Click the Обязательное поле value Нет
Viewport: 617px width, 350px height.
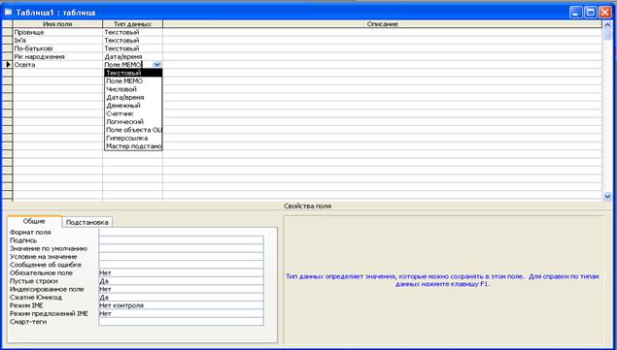point(181,272)
